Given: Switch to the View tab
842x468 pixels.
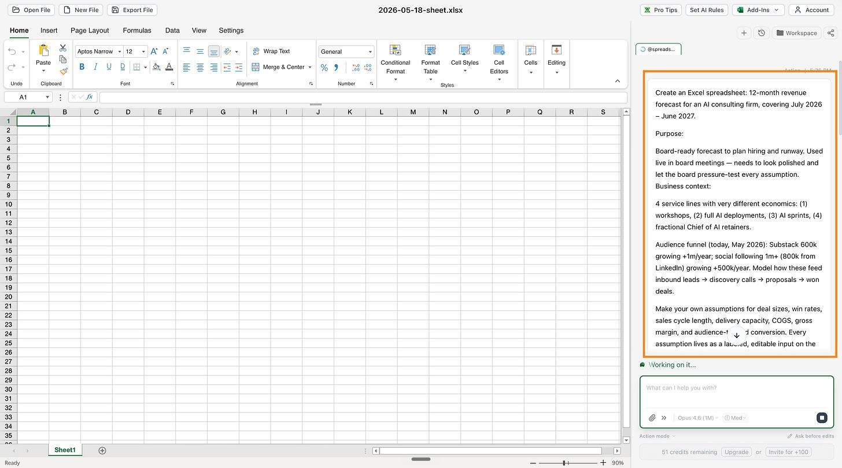Looking at the screenshot, I should [199, 31].
